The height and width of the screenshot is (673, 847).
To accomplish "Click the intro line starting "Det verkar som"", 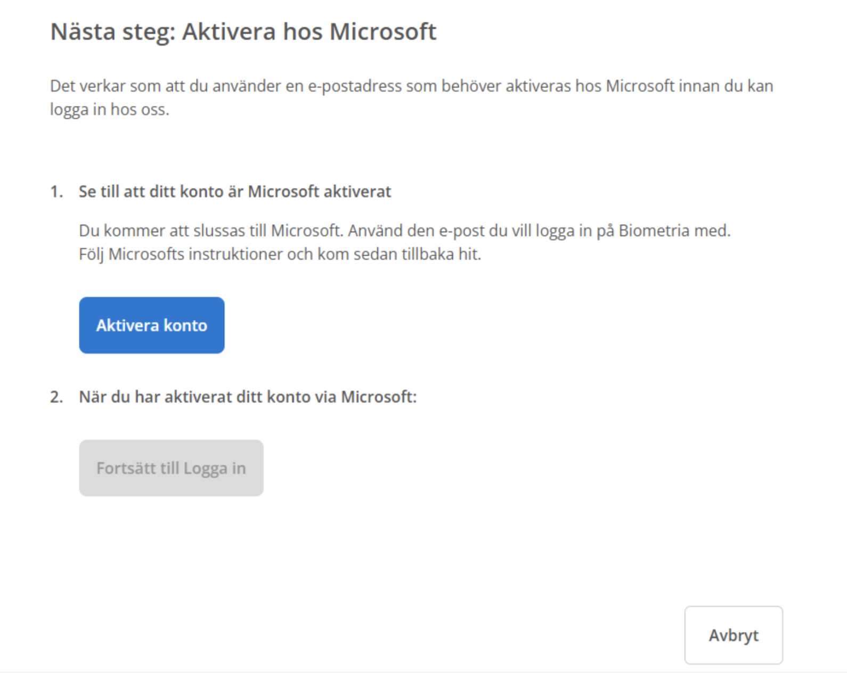I will pos(411,86).
